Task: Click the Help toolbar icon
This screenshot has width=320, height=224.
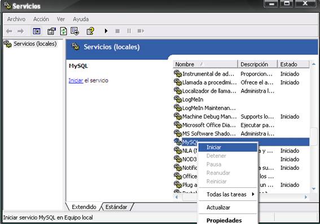Action: coord(90,31)
